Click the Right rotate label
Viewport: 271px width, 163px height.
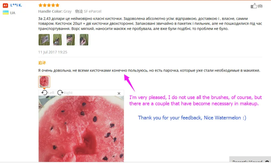point(68,93)
